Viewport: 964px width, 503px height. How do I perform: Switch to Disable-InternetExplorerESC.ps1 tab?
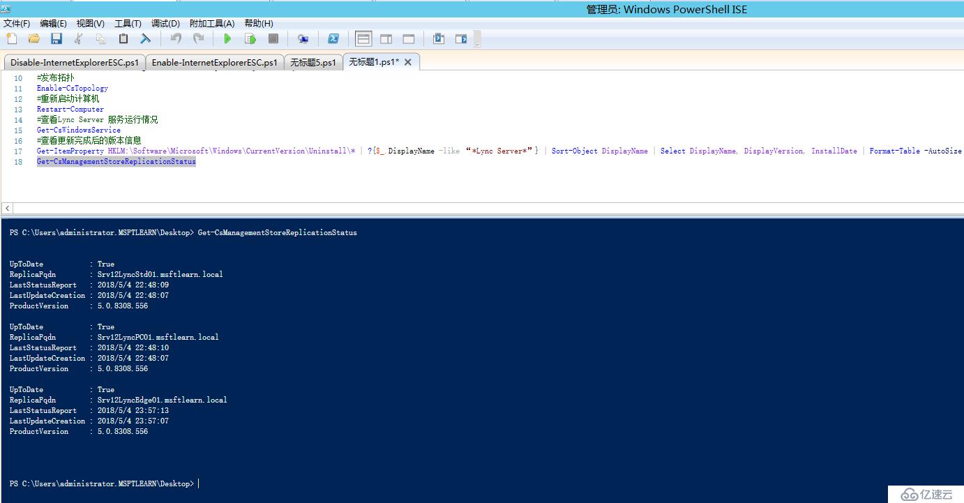(x=74, y=63)
